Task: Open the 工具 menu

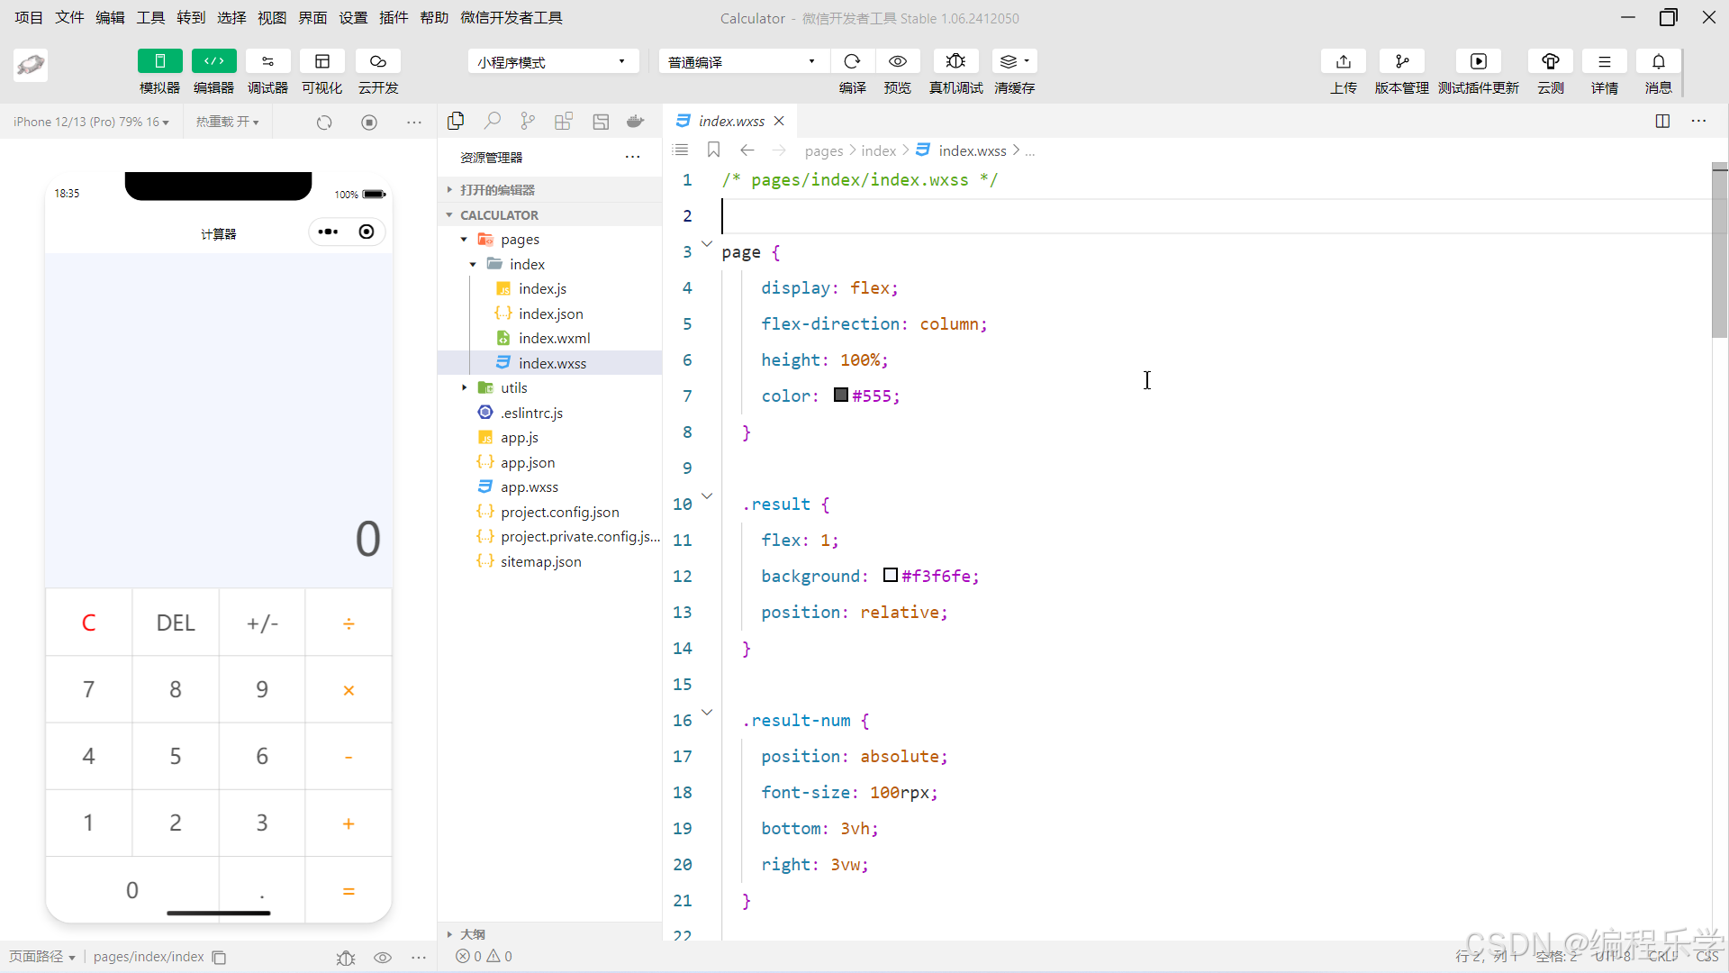Action: point(150,17)
